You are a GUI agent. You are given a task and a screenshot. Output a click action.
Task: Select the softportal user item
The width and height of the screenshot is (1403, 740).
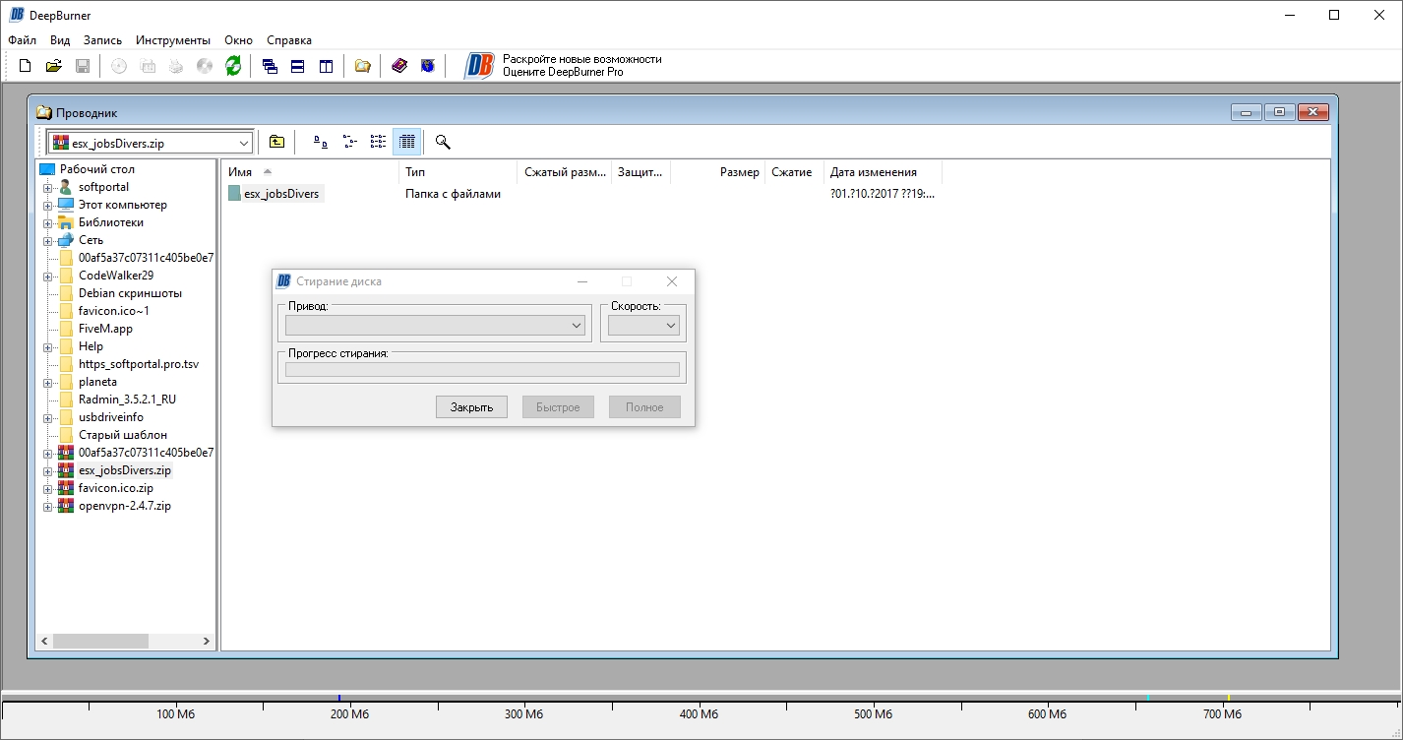click(103, 187)
